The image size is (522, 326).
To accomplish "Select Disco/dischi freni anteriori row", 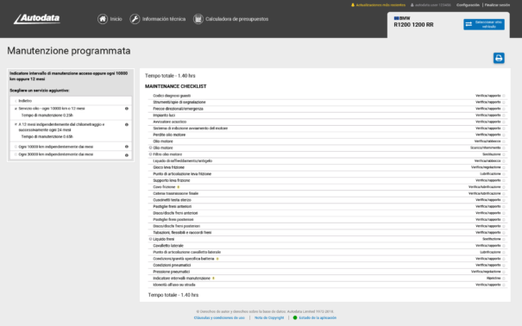I will coord(175,213).
